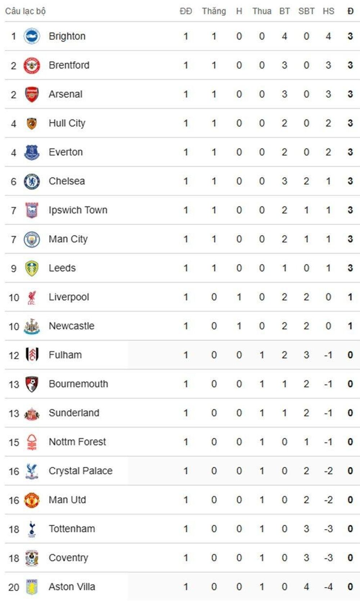Click the Tottenham club crest icon
Image resolution: width=360 pixels, height=606 pixels.
tap(32, 529)
